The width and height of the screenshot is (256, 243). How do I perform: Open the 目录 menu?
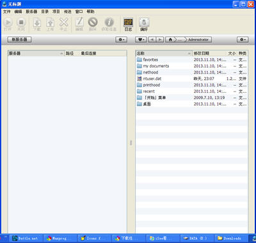(45, 12)
